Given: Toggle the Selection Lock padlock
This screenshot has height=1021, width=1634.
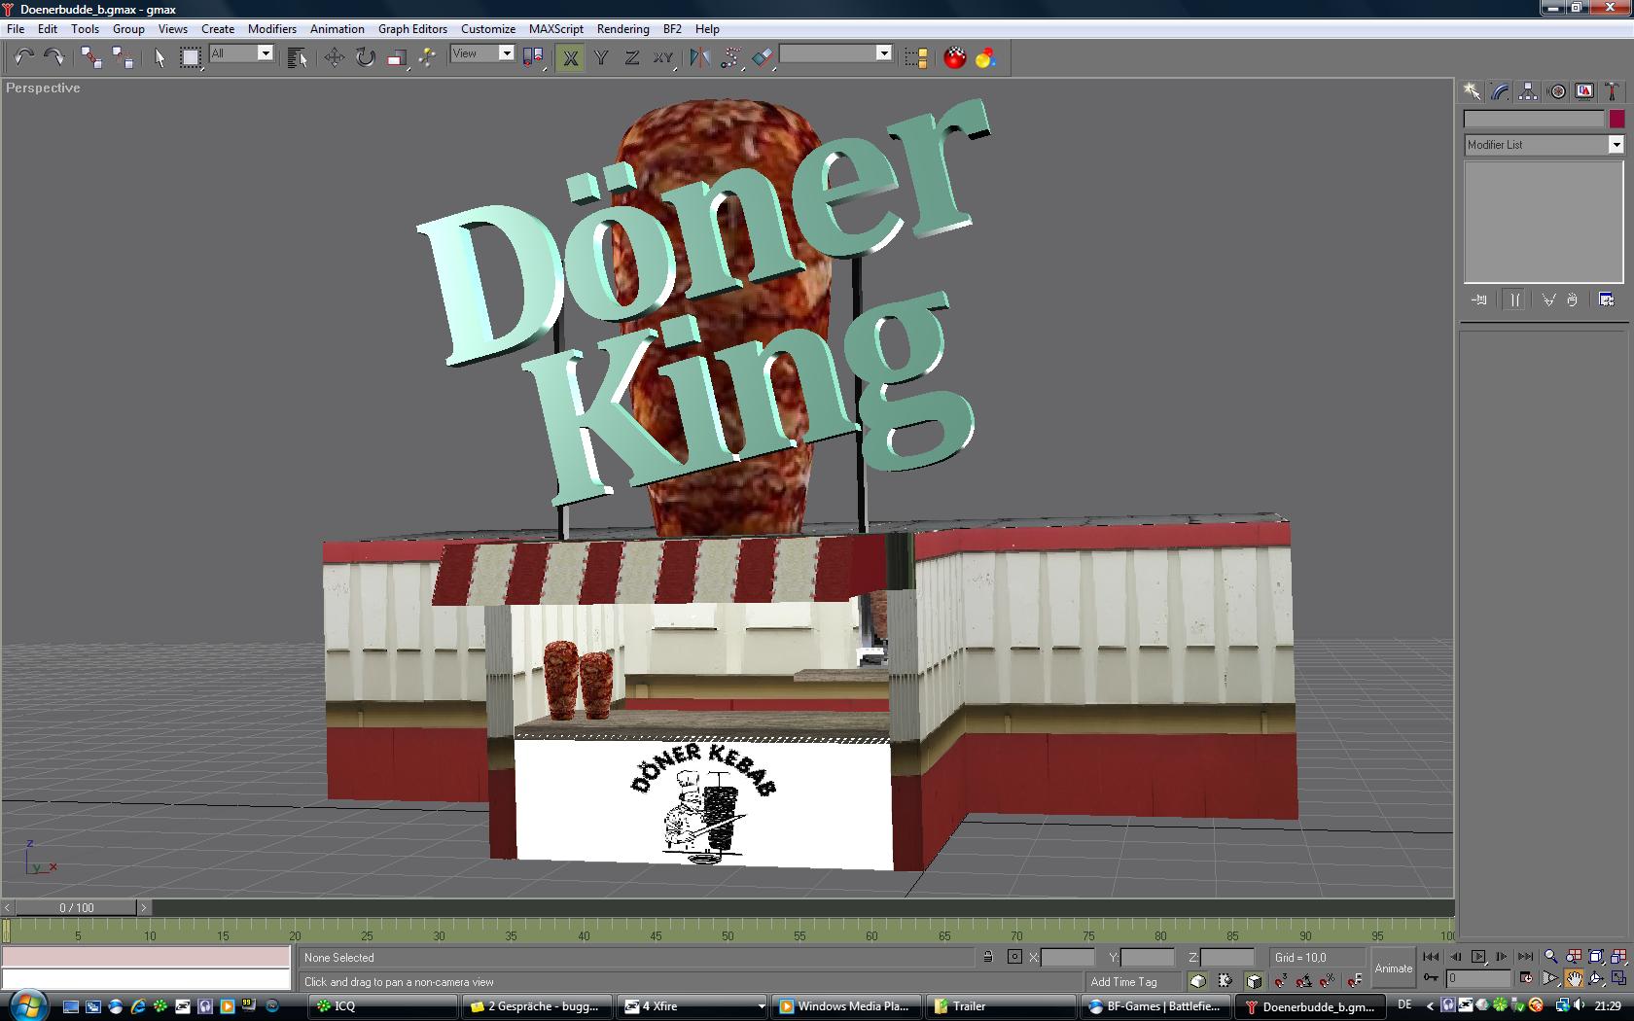Looking at the screenshot, I should coord(988,957).
